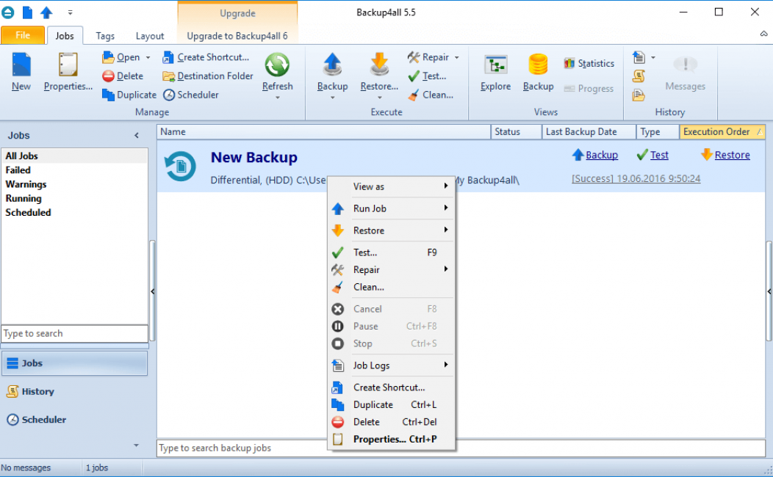The width and height of the screenshot is (773, 477).
Task: Open Upgrade to Backup4all 6 tab
Action: coord(237,36)
